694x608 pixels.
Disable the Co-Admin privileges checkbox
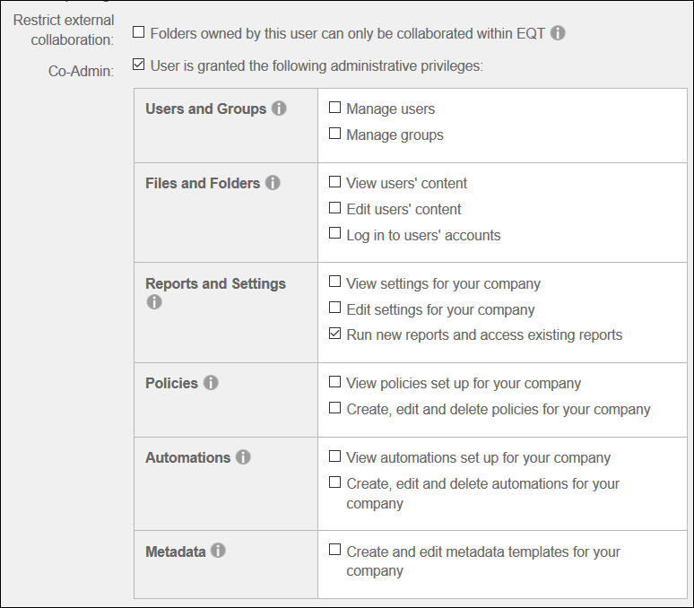(x=138, y=65)
